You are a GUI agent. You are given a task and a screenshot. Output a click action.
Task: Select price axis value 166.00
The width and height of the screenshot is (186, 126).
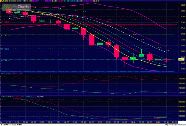click(x=182, y=69)
